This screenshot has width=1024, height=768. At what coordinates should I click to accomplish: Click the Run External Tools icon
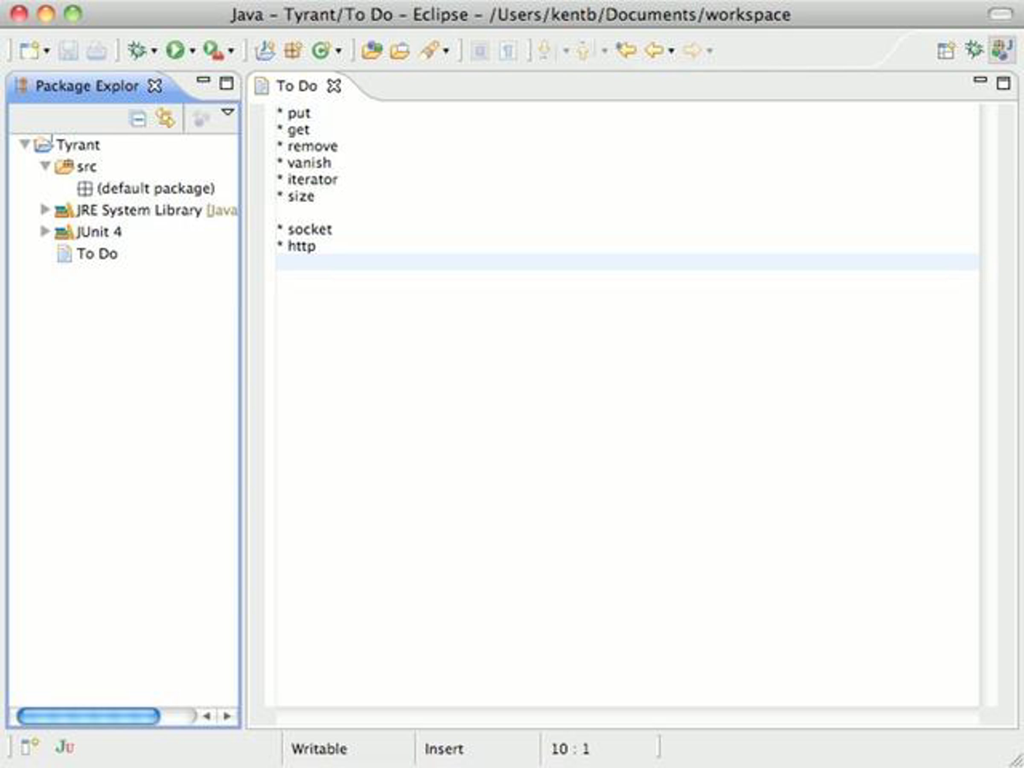click(213, 50)
